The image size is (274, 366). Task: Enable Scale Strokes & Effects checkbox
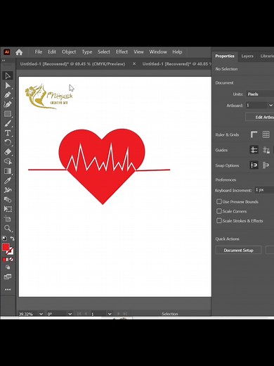pyautogui.click(x=219, y=221)
